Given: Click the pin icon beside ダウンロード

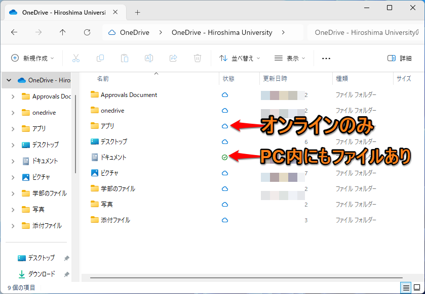Looking at the screenshot, I should click(66, 274).
